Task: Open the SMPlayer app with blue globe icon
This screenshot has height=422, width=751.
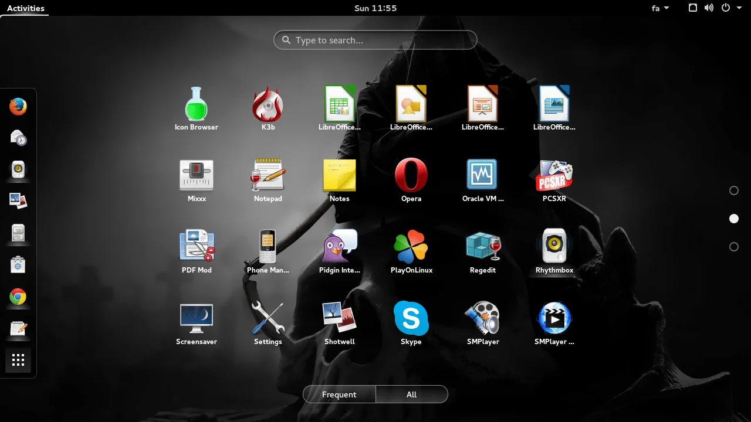Action: (554, 323)
